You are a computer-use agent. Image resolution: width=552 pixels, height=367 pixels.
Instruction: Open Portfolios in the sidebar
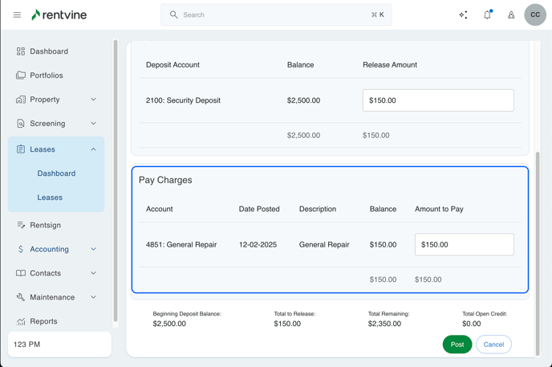[x=47, y=75]
